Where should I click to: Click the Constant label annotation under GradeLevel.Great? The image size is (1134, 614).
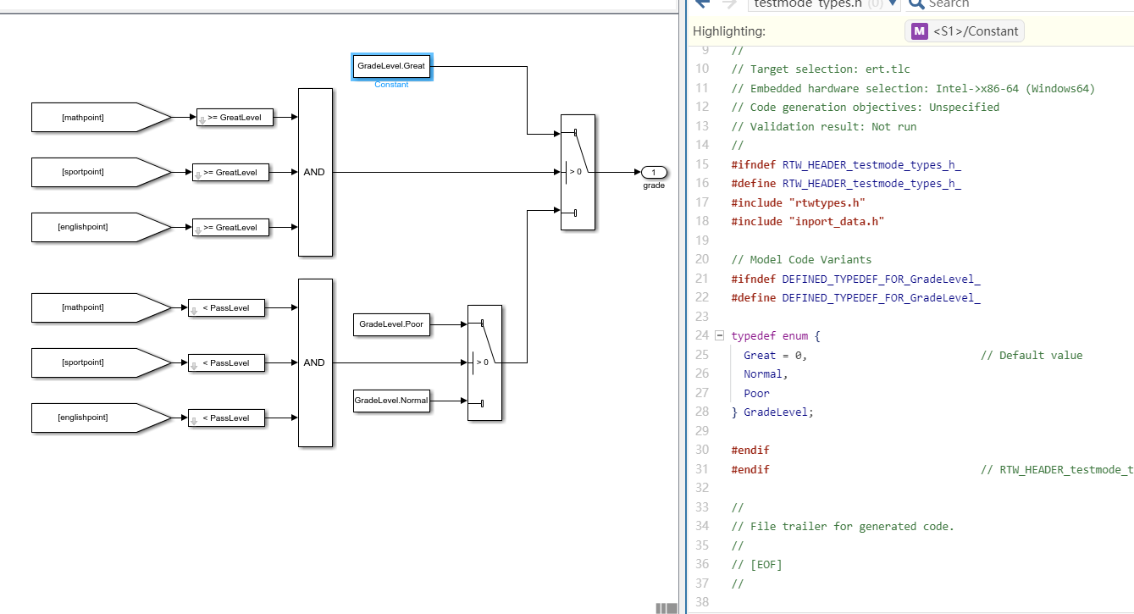[391, 85]
